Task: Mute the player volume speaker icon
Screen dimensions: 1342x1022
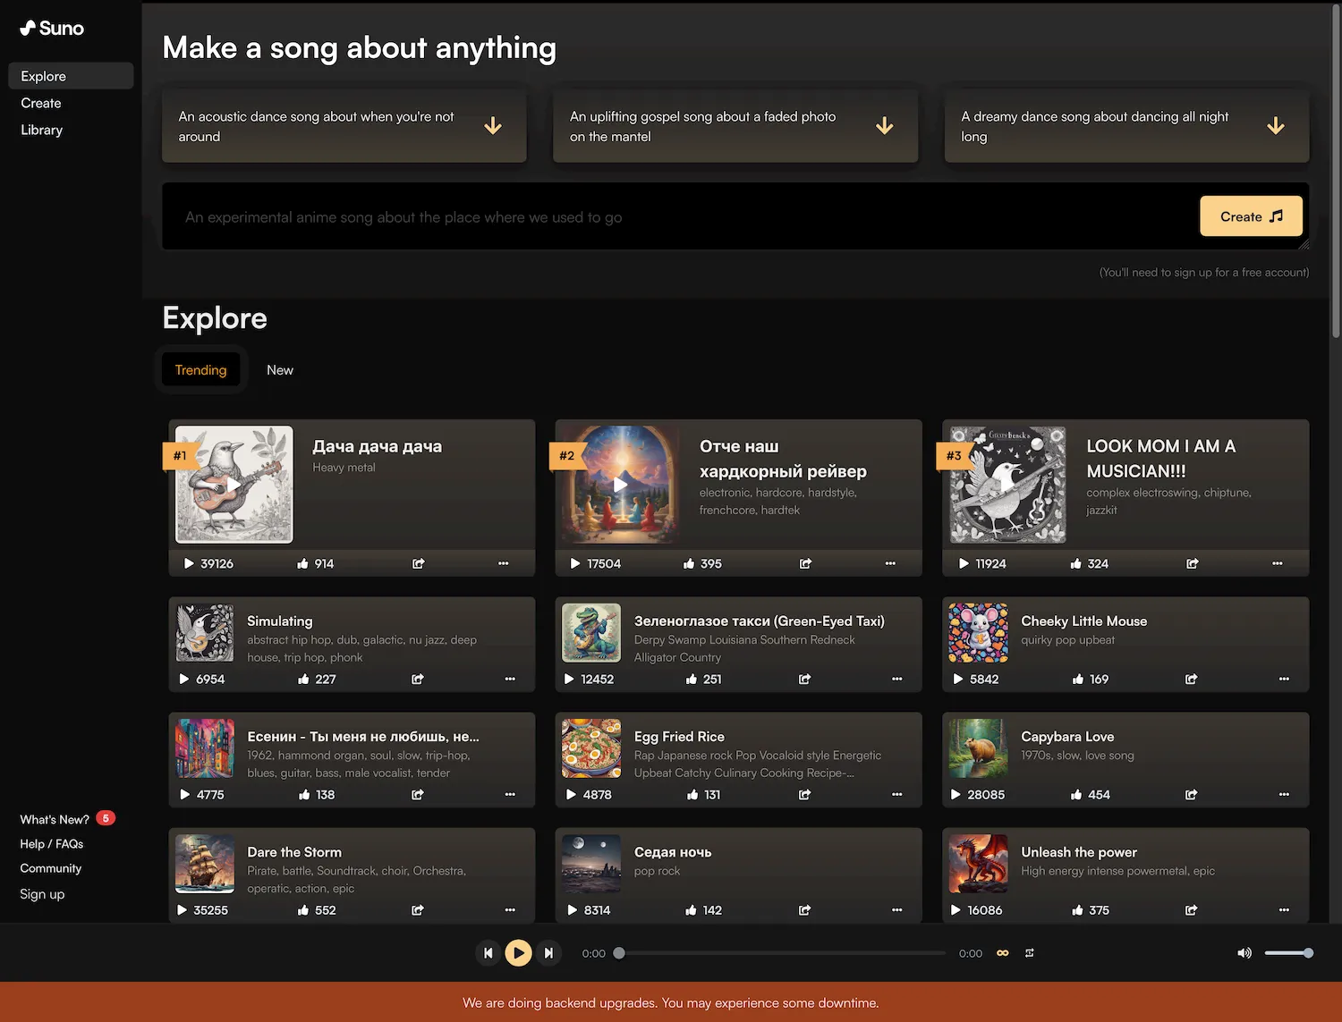Action: point(1244,953)
